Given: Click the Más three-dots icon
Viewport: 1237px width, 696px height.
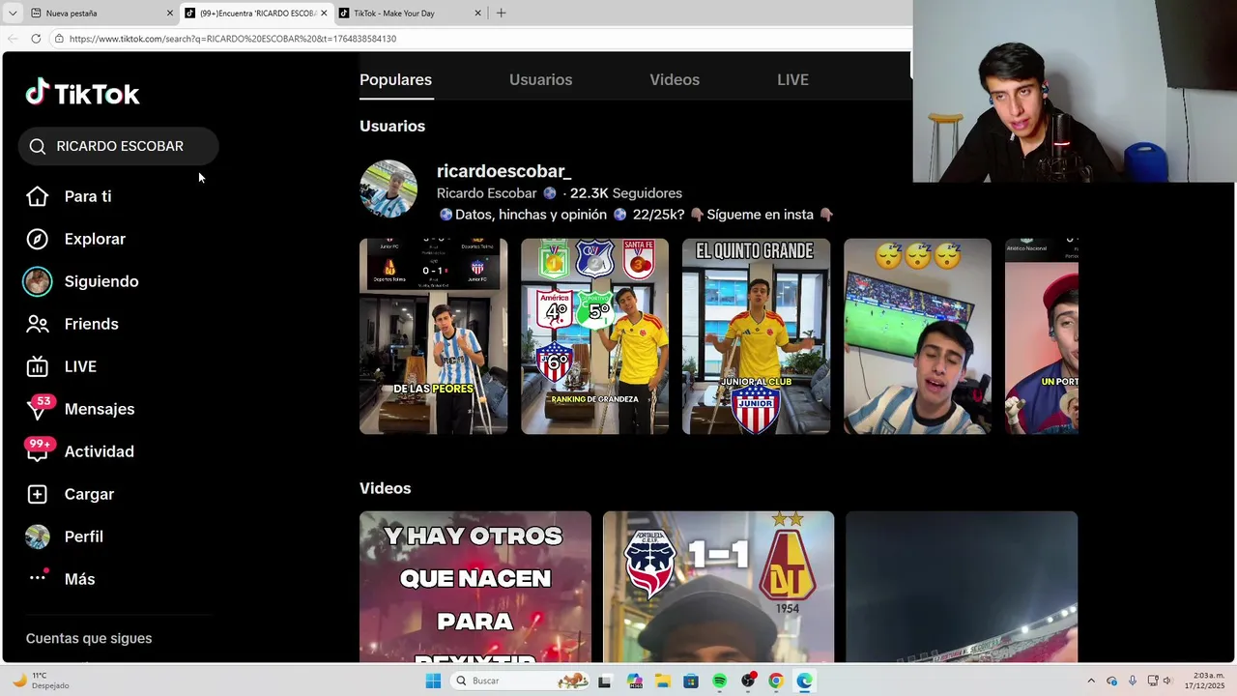Looking at the screenshot, I should pos(38,577).
